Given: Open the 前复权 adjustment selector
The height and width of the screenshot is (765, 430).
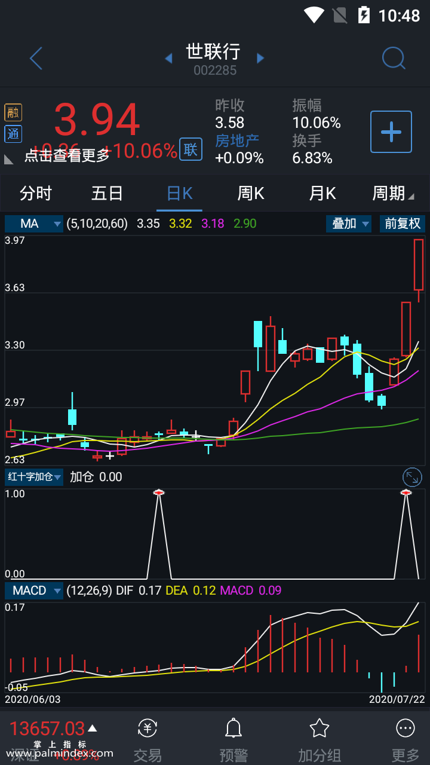Looking at the screenshot, I should coord(403,224).
